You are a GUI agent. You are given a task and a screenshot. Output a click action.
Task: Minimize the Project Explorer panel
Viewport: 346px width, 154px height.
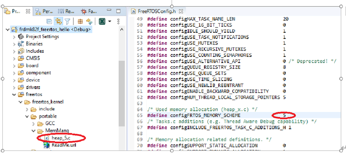click(x=109, y=10)
